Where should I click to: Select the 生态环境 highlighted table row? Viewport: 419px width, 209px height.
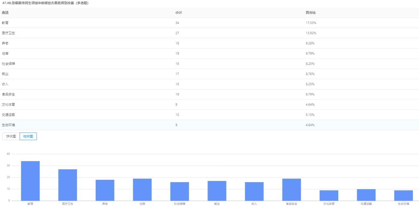(209, 125)
